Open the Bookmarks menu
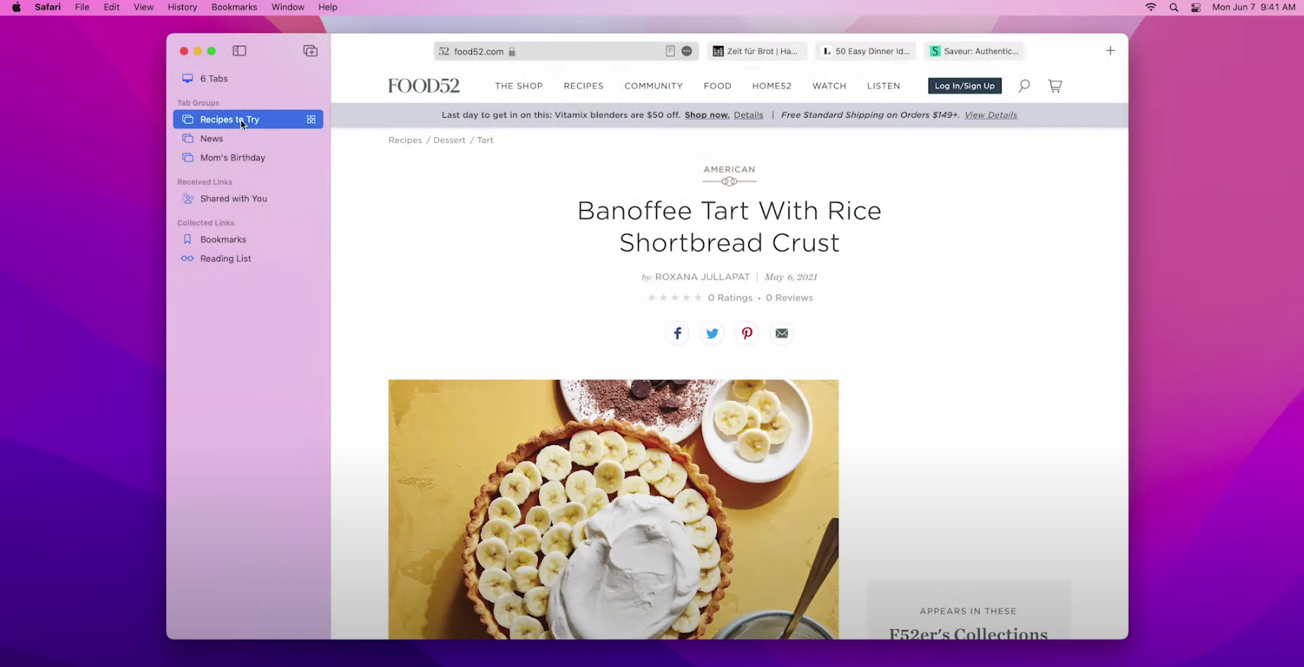 point(234,7)
